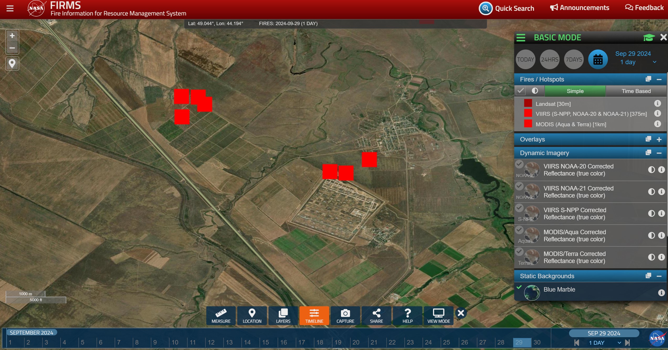This screenshot has width=668, height=350.
Task: Click the NASA FIRMS logo
Action: 37,8
